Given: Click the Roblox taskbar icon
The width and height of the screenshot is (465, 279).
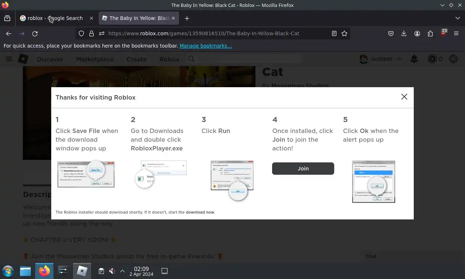Looking at the screenshot, I should (82, 271).
